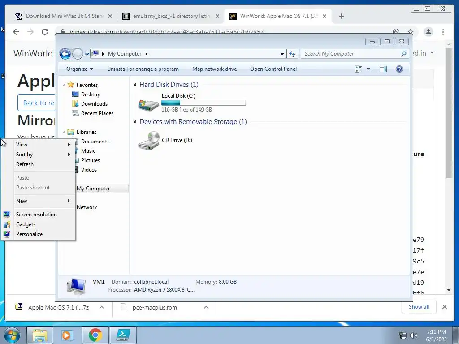Expand the address bar previous locations dropdown
This screenshot has width=459, height=344.
(x=282, y=54)
